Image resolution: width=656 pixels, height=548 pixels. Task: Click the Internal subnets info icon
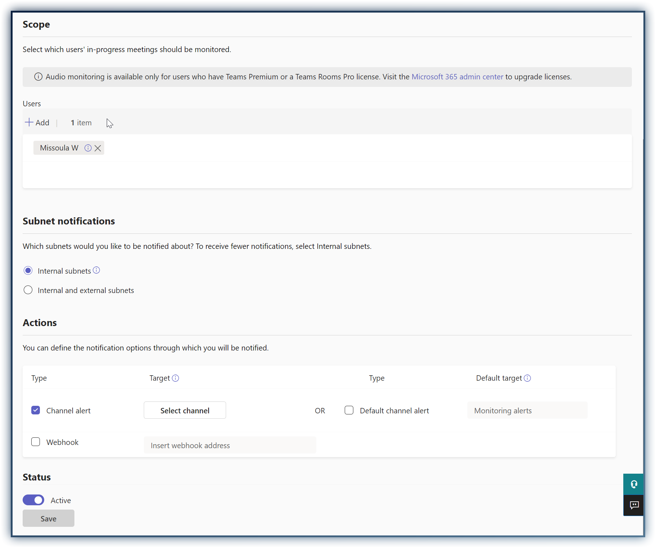(96, 270)
